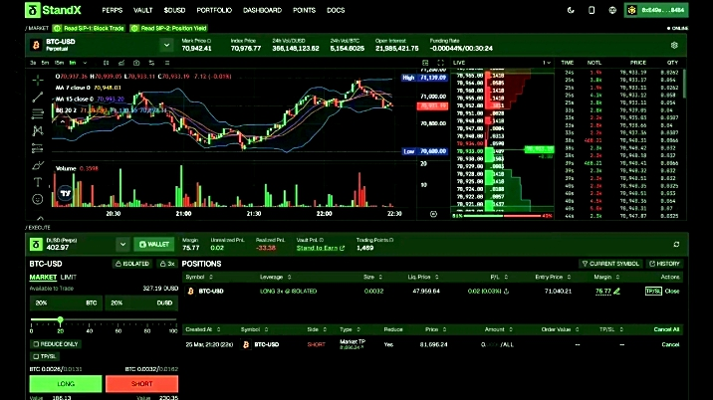Refresh the account panel icon

pyautogui.click(x=676, y=244)
